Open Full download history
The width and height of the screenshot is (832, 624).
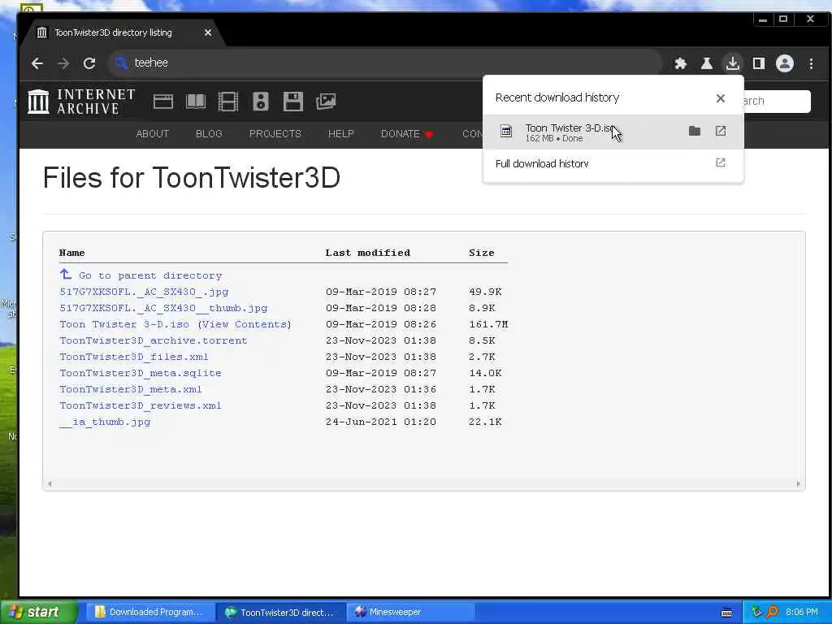coord(613,163)
